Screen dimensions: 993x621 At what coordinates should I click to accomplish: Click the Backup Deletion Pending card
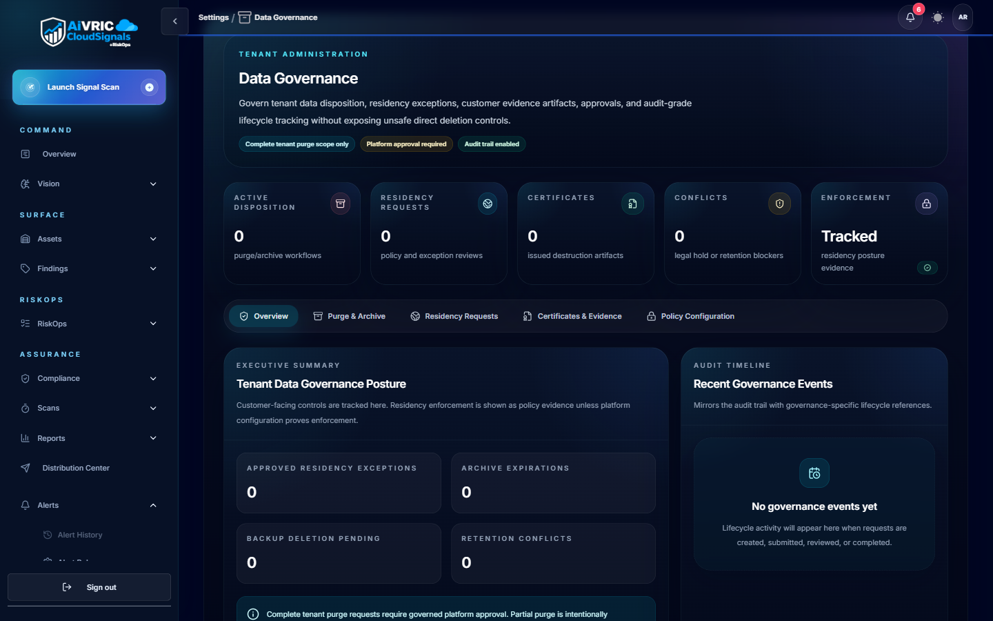pos(339,553)
